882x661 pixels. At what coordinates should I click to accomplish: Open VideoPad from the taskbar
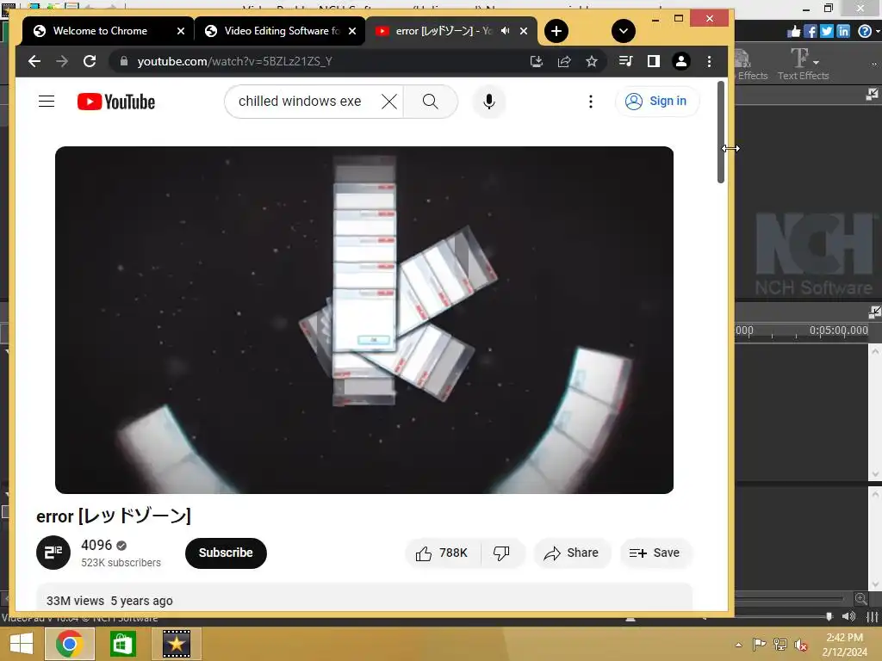point(176,644)
